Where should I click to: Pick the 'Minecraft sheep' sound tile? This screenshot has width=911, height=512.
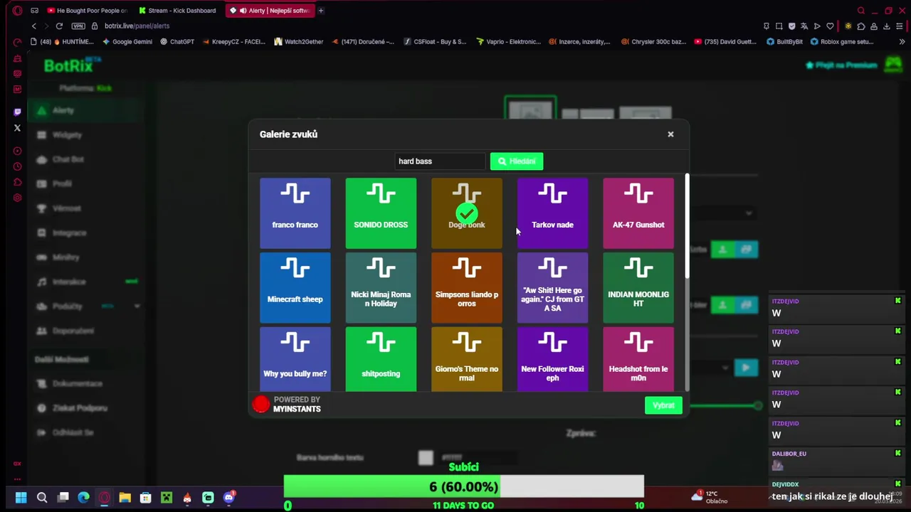pos(295,288)
